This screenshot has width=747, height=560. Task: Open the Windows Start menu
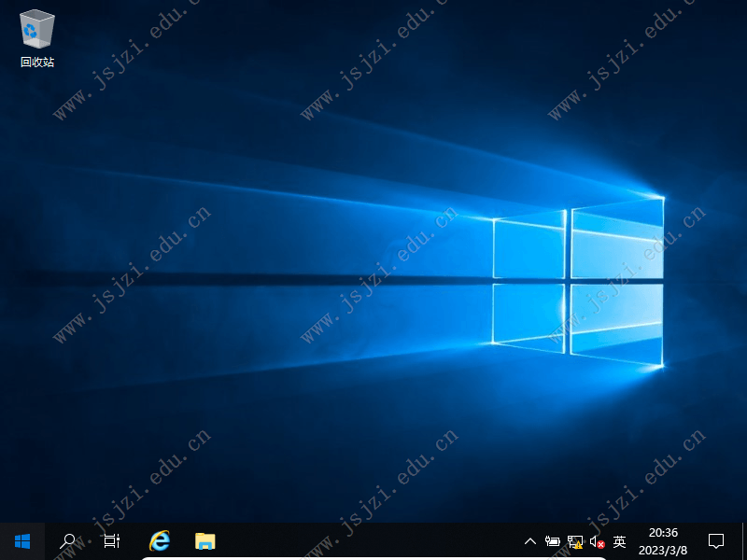point(22,541)
